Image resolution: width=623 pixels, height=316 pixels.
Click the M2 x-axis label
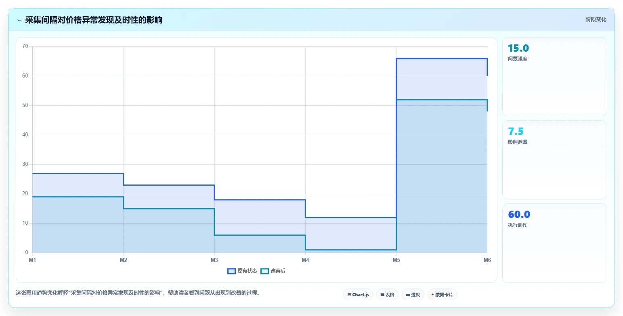coord(124,260)
